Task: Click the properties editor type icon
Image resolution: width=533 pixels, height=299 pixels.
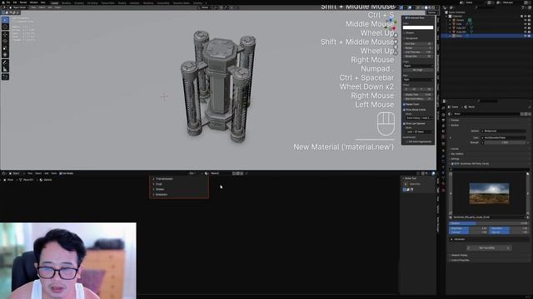Action: (445, 101)
